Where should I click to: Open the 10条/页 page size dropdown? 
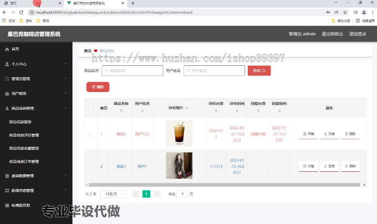point(113,194)
